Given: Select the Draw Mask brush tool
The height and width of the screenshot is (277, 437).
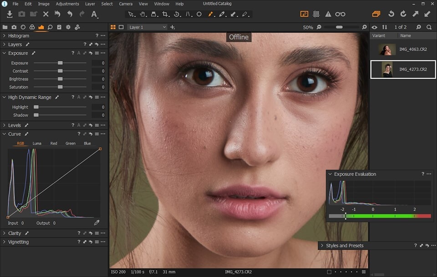Looking at the screenshot, I should pyautogui.click(x=211, y=15).
